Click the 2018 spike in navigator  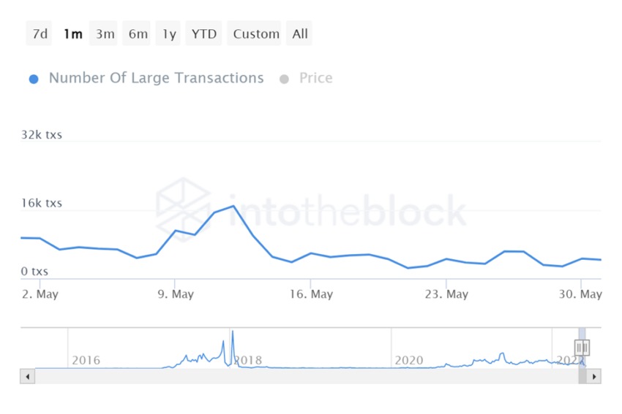point(233,336)
